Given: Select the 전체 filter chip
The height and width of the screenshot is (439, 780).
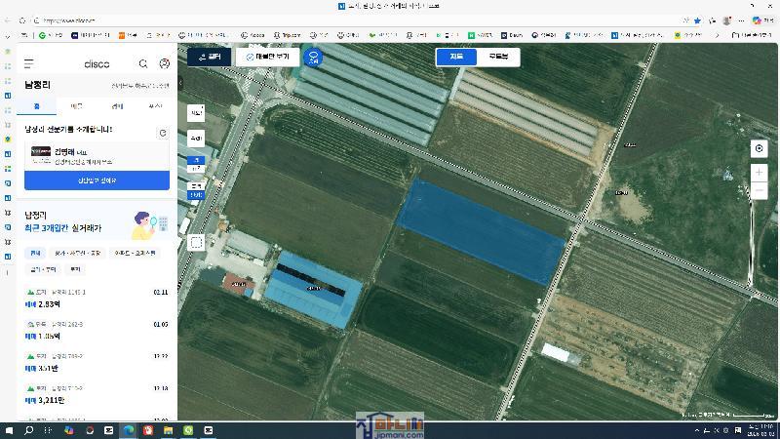Looking at the screenshot, I should point(35,253).
